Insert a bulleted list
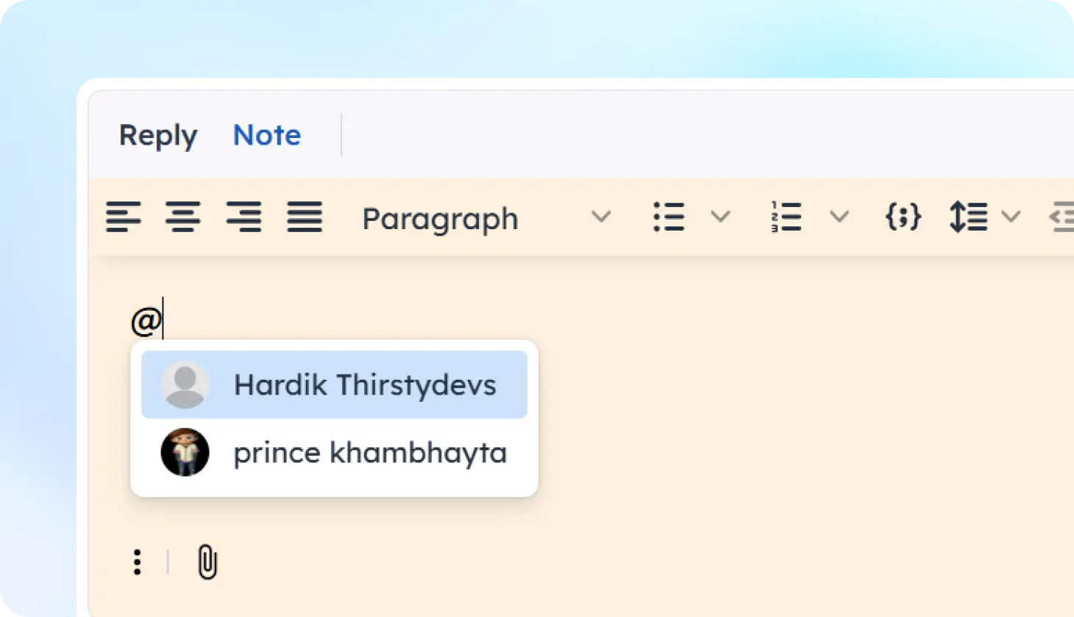 click(x=669, y=217)
